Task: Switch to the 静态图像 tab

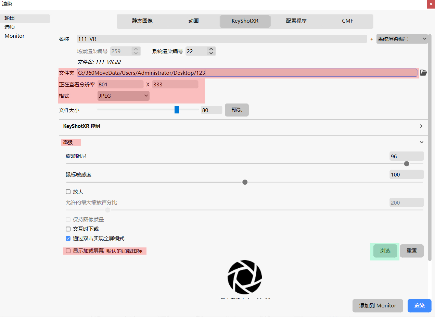Action: coord(142,21)
